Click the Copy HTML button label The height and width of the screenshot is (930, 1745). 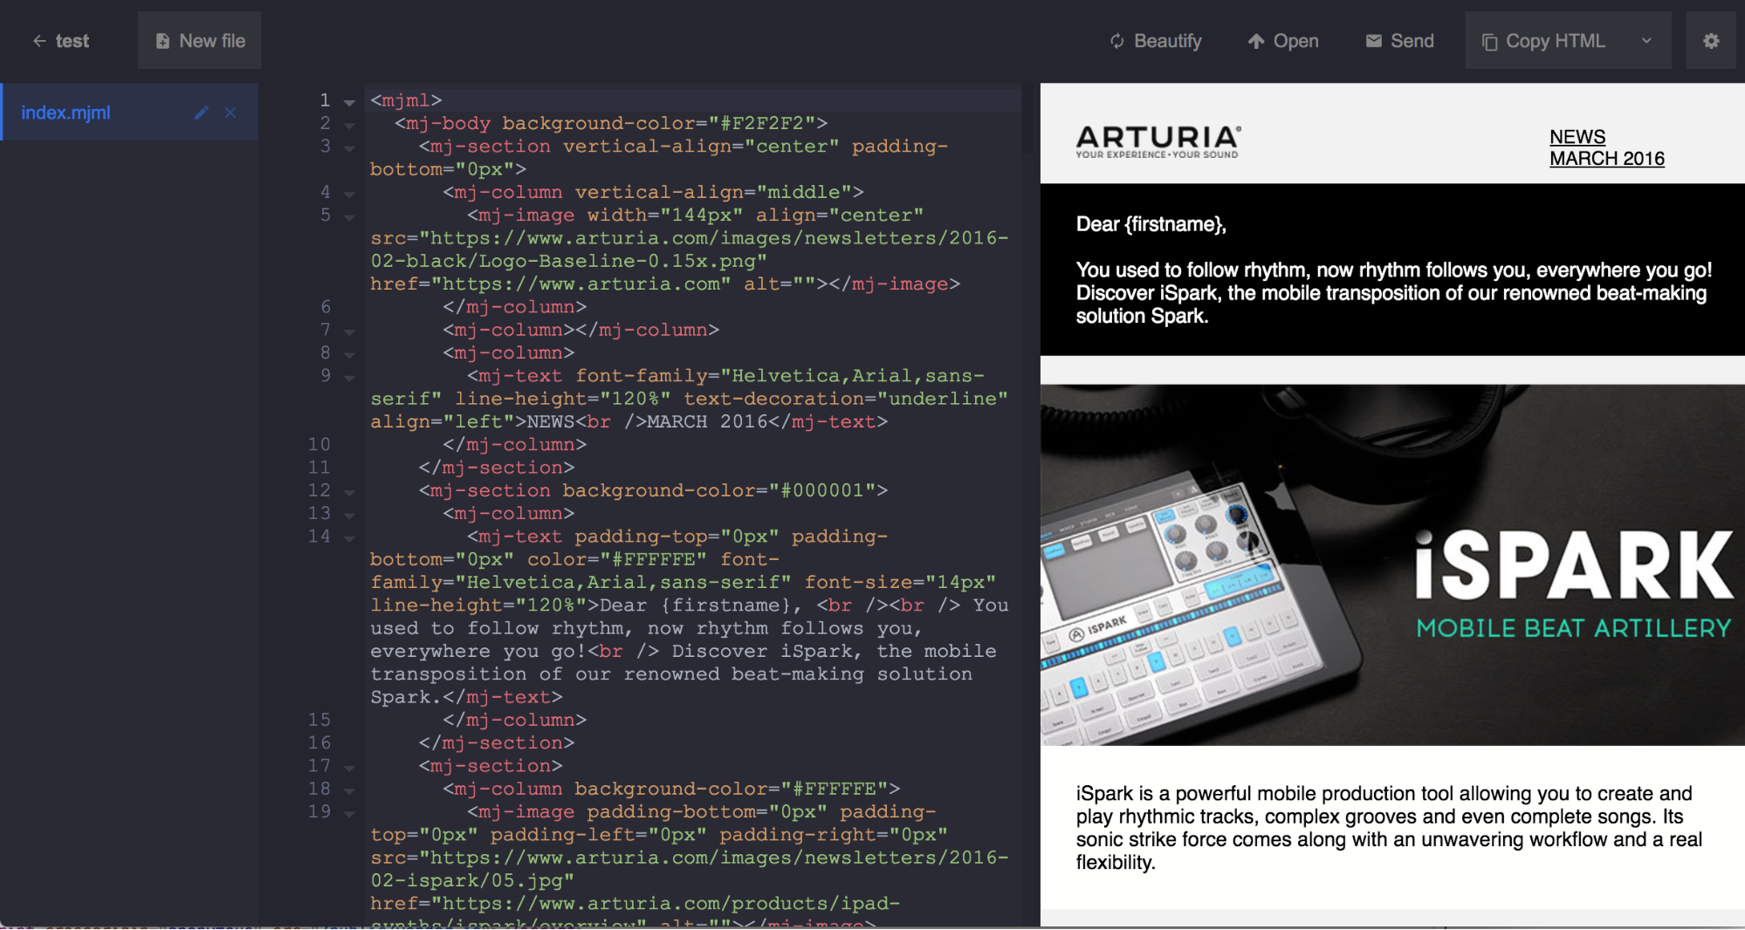click(x=1556, y=41)
